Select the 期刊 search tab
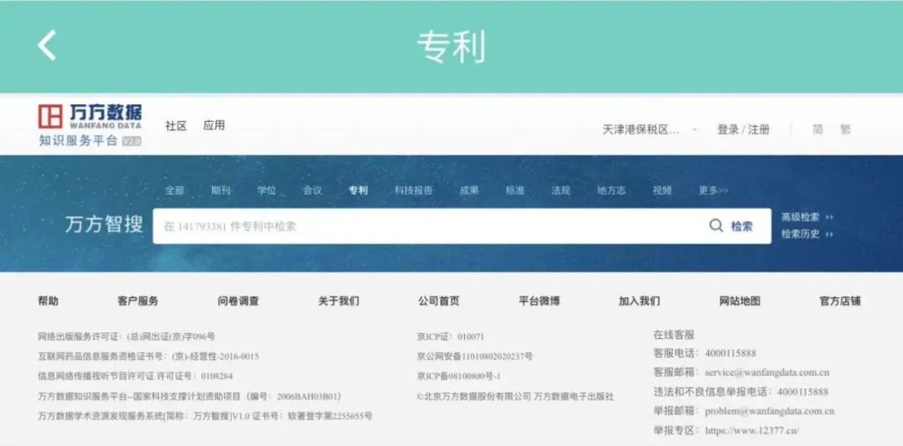Image resolution: width=903 pixels, height=446 pixels. point(221,190)
